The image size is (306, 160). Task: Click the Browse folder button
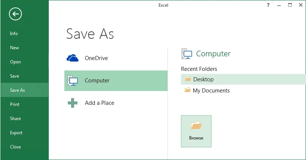click(196, 131)
